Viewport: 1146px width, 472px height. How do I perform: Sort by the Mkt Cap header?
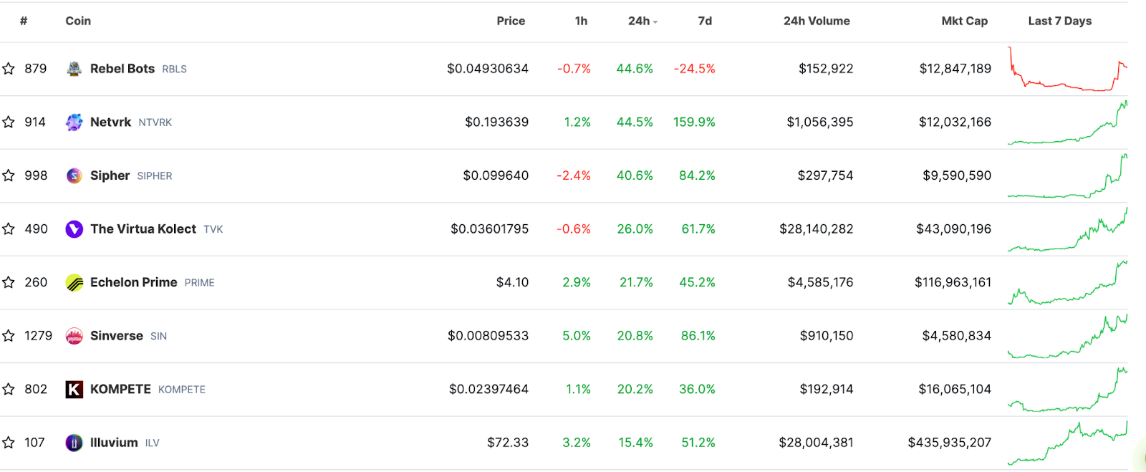[x=965, y=21]
